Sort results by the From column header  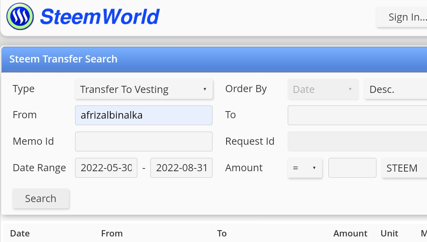[x=112, y=233]
